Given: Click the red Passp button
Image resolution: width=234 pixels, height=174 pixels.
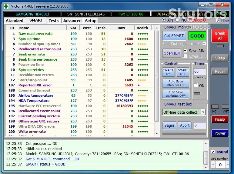Looking at the screenshot, I should click(x=220, y=119).
